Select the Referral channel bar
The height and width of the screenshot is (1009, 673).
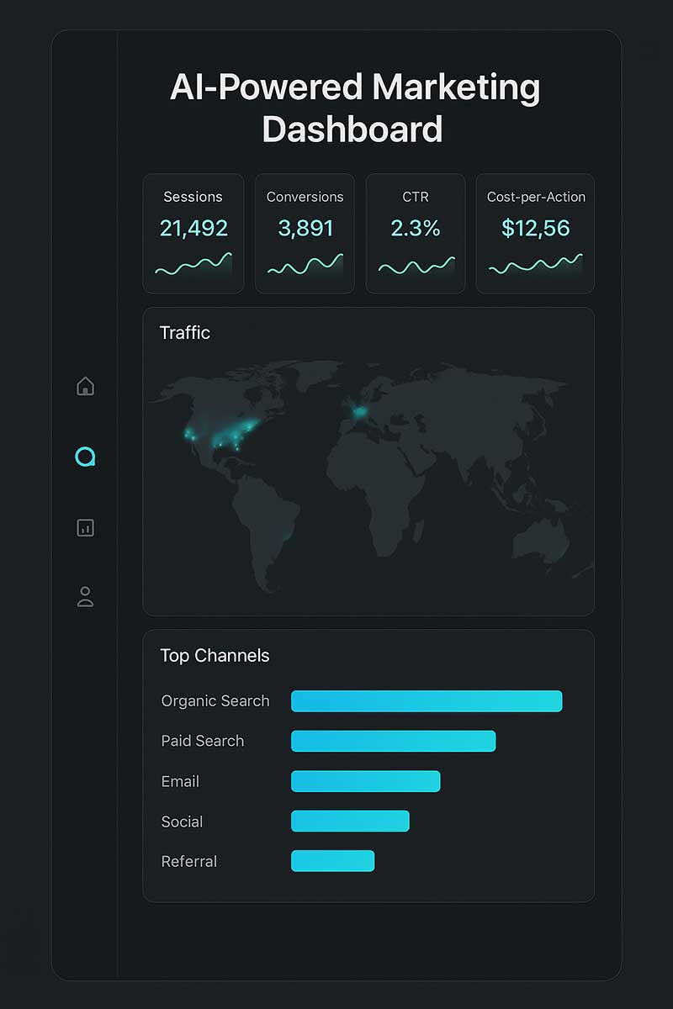(332, 861)
